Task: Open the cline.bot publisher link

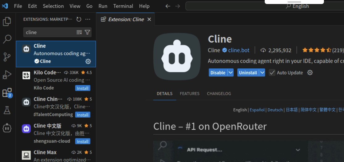Action: tap(239, 50)
